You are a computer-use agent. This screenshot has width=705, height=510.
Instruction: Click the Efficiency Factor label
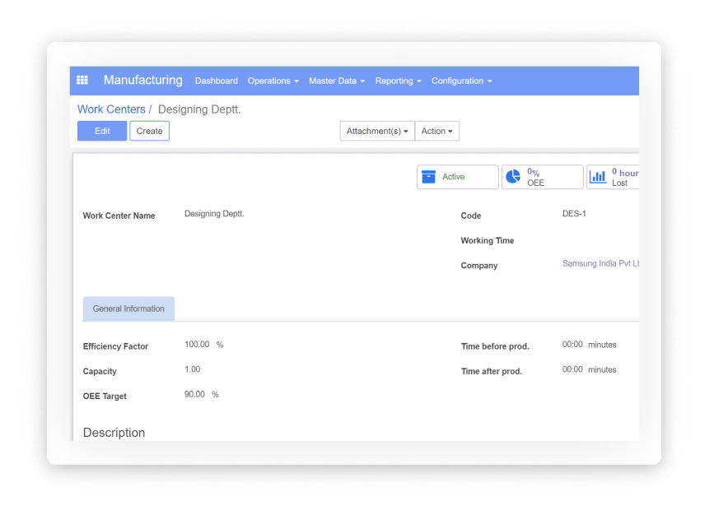115,346
